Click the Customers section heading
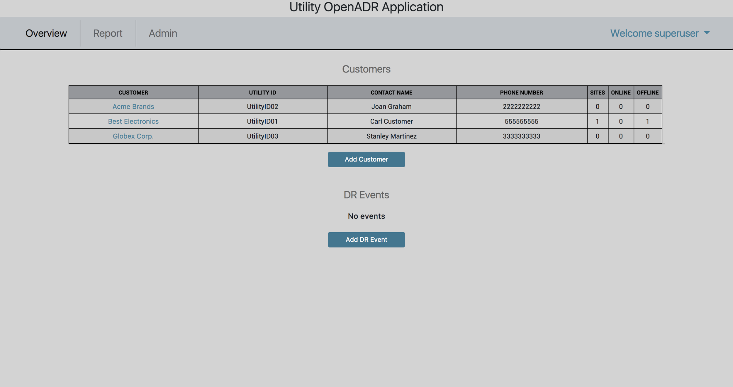Image resolution: width=733 pixels, height=387 pixels. tap(366, 69)
